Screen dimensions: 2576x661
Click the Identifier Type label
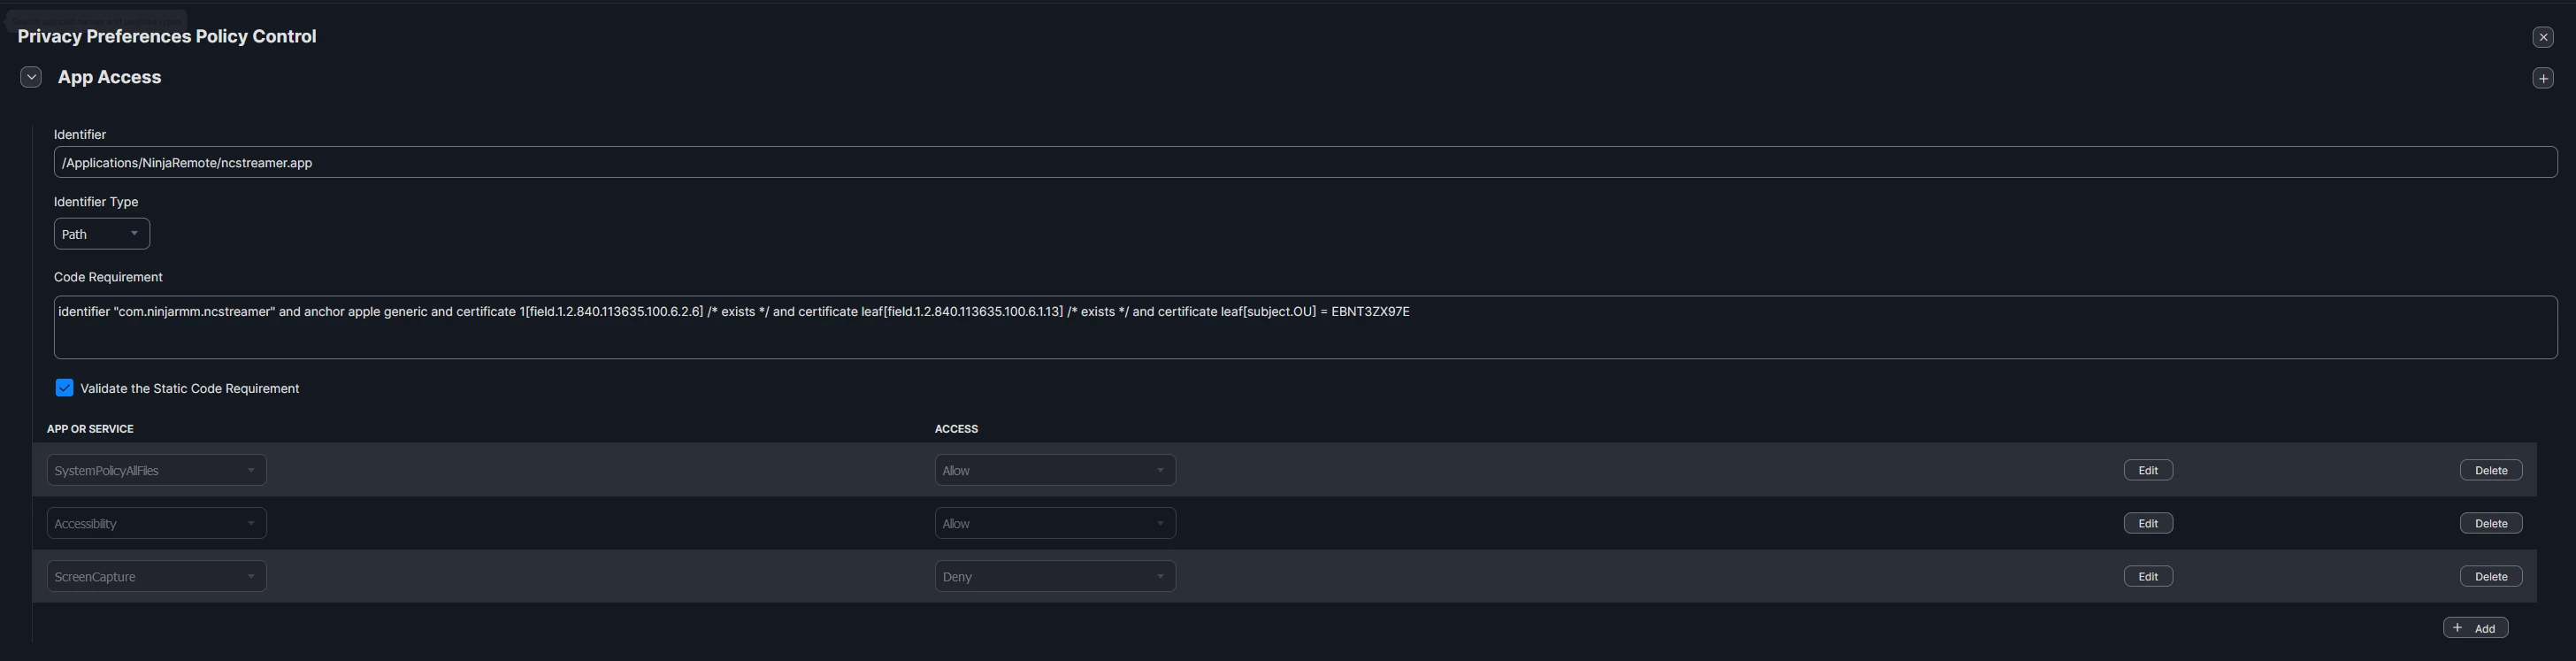coord(96,202)
